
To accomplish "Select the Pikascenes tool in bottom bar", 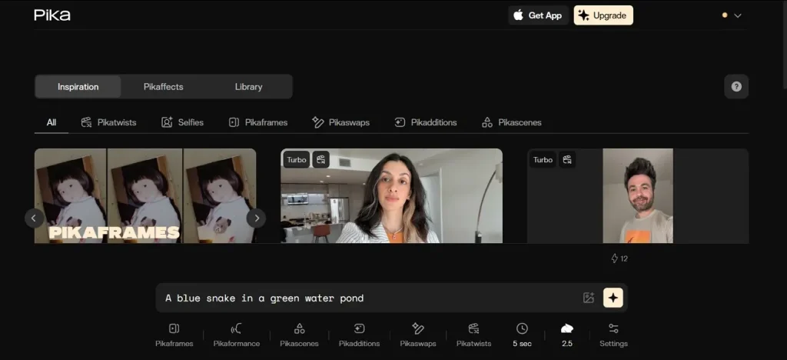I will (299, 335).
